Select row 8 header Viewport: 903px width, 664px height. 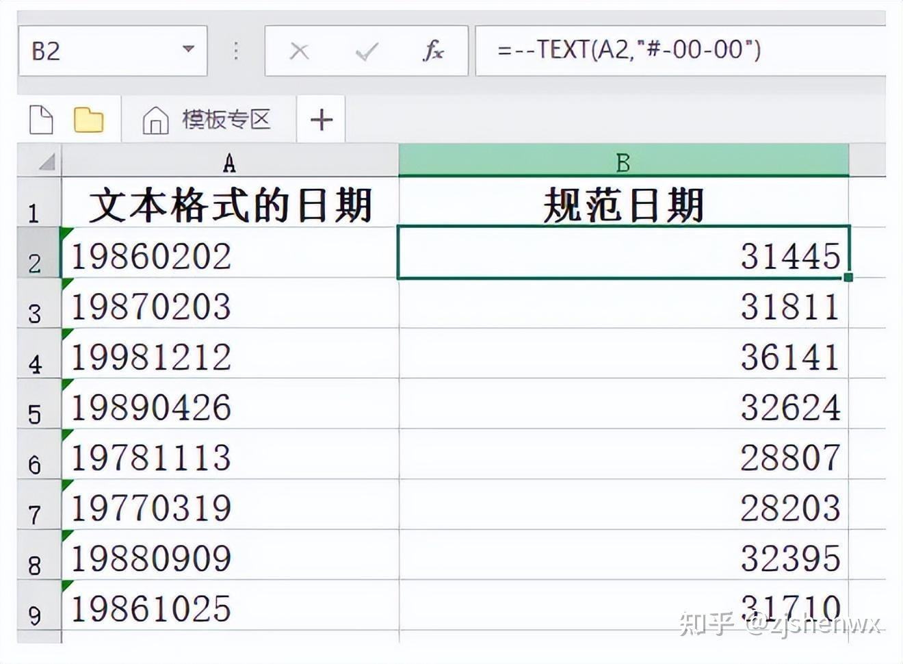(39, 555)
